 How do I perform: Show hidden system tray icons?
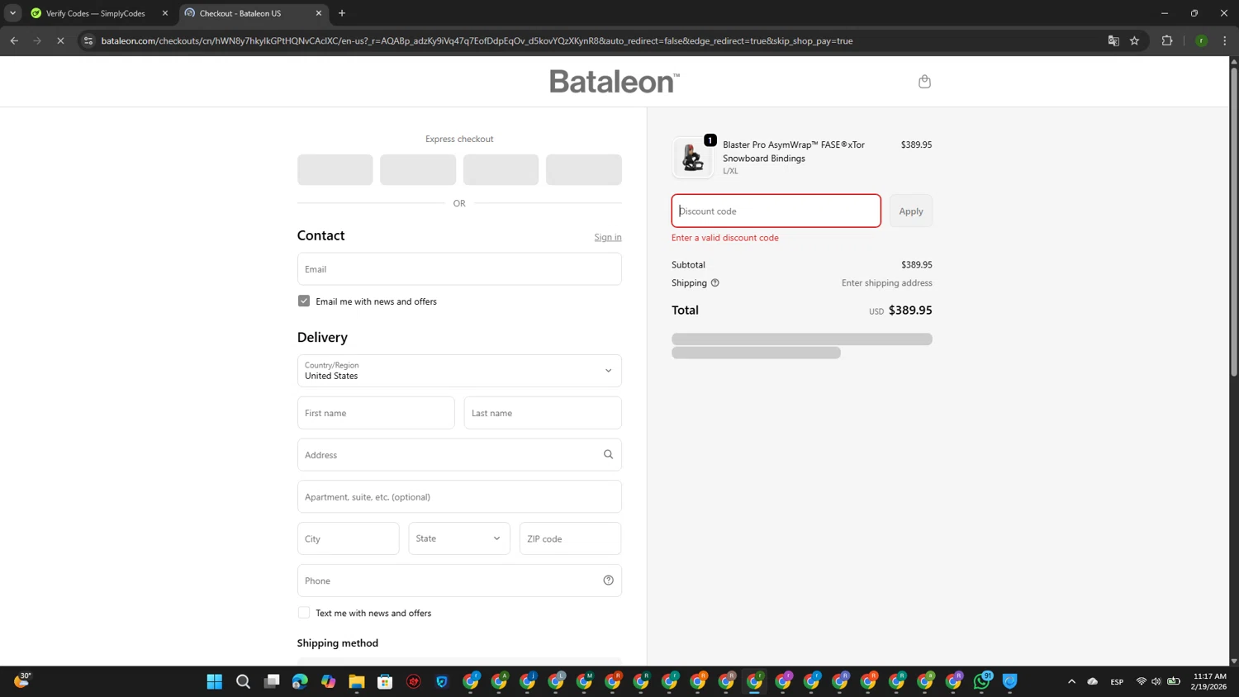click(x=1071, y=681)
